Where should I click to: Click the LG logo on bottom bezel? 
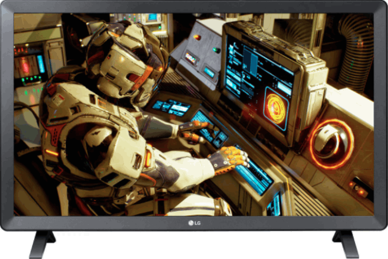pos(194,223)
